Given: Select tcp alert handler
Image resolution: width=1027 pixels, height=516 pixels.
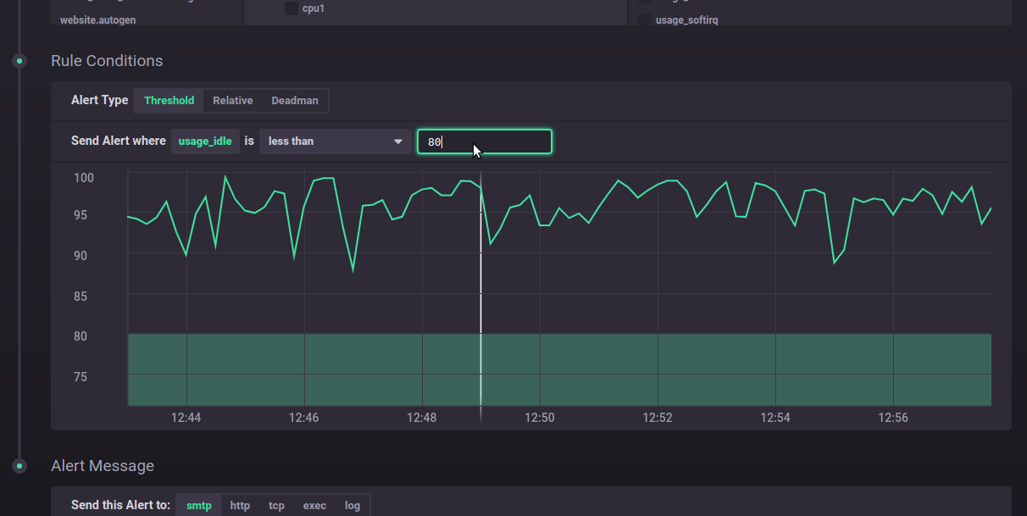Looking at the screenshot, I should click(x=276, y=506).
